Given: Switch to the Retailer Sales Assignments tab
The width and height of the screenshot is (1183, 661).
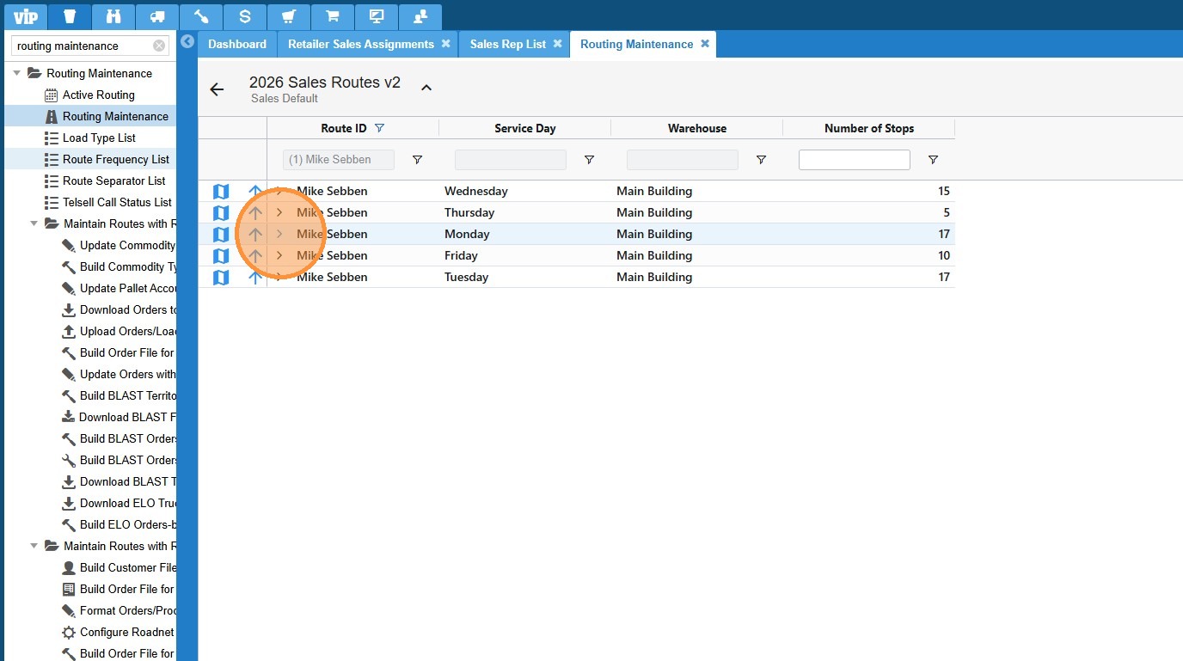Looking at the screenshot, I should pos(360,44).
